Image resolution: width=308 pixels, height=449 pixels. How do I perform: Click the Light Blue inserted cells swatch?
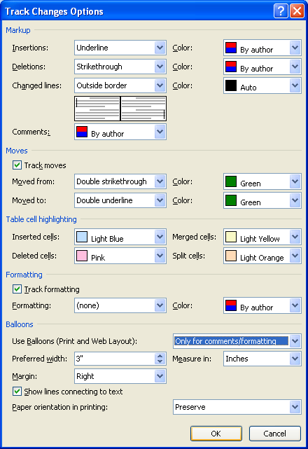(82, 237)
